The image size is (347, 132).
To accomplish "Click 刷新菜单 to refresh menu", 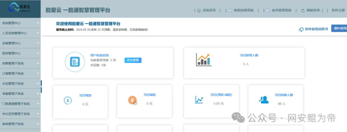I will pyautogui.click(x=313, y=11).
